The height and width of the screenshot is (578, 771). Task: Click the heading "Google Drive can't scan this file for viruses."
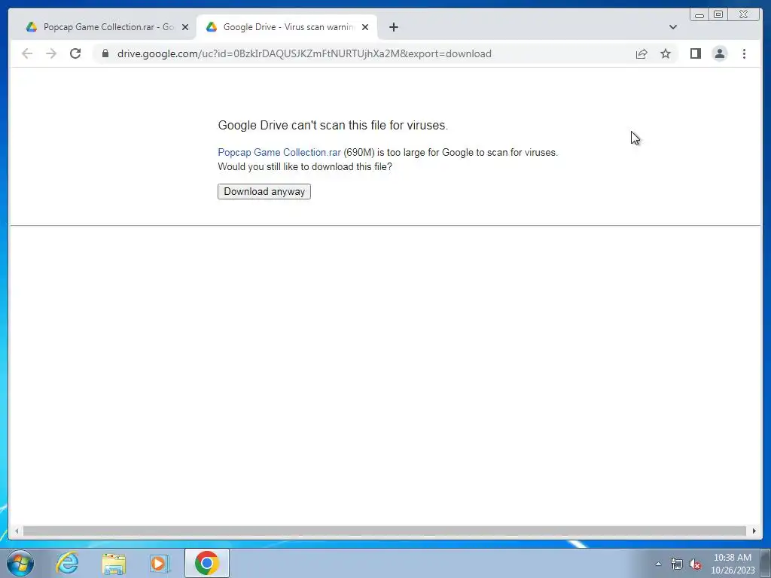(x=333, y=126)
